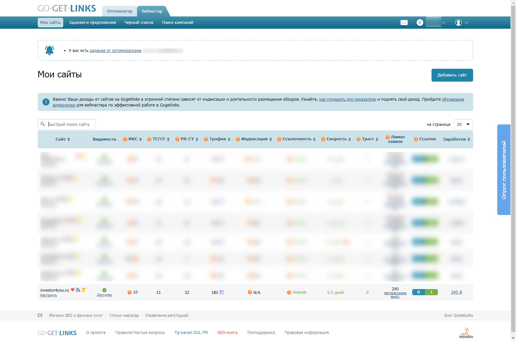Viewport: 516px width, 341px height.
Task: Click the blue 0 links counter
Action: click(x=419, y=292)
